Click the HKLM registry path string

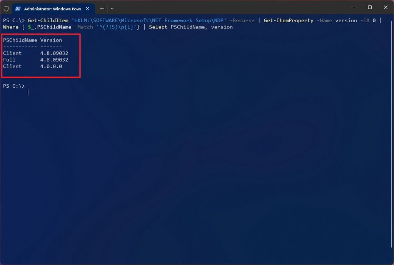pos(146,20)
